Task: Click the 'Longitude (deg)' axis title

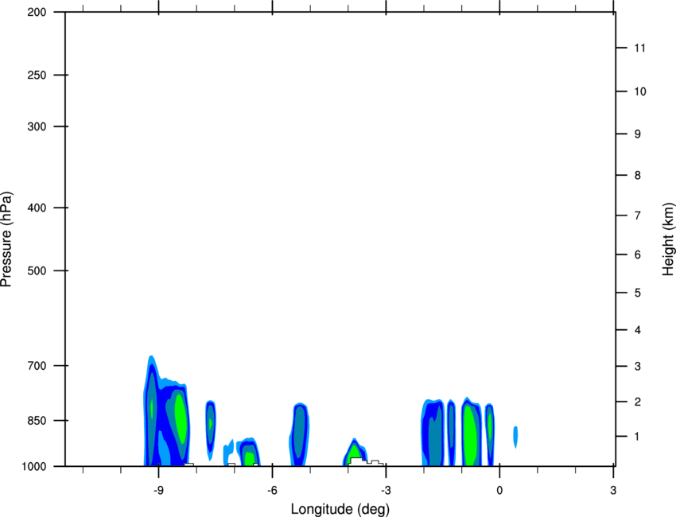Action: tap(340, 509)
